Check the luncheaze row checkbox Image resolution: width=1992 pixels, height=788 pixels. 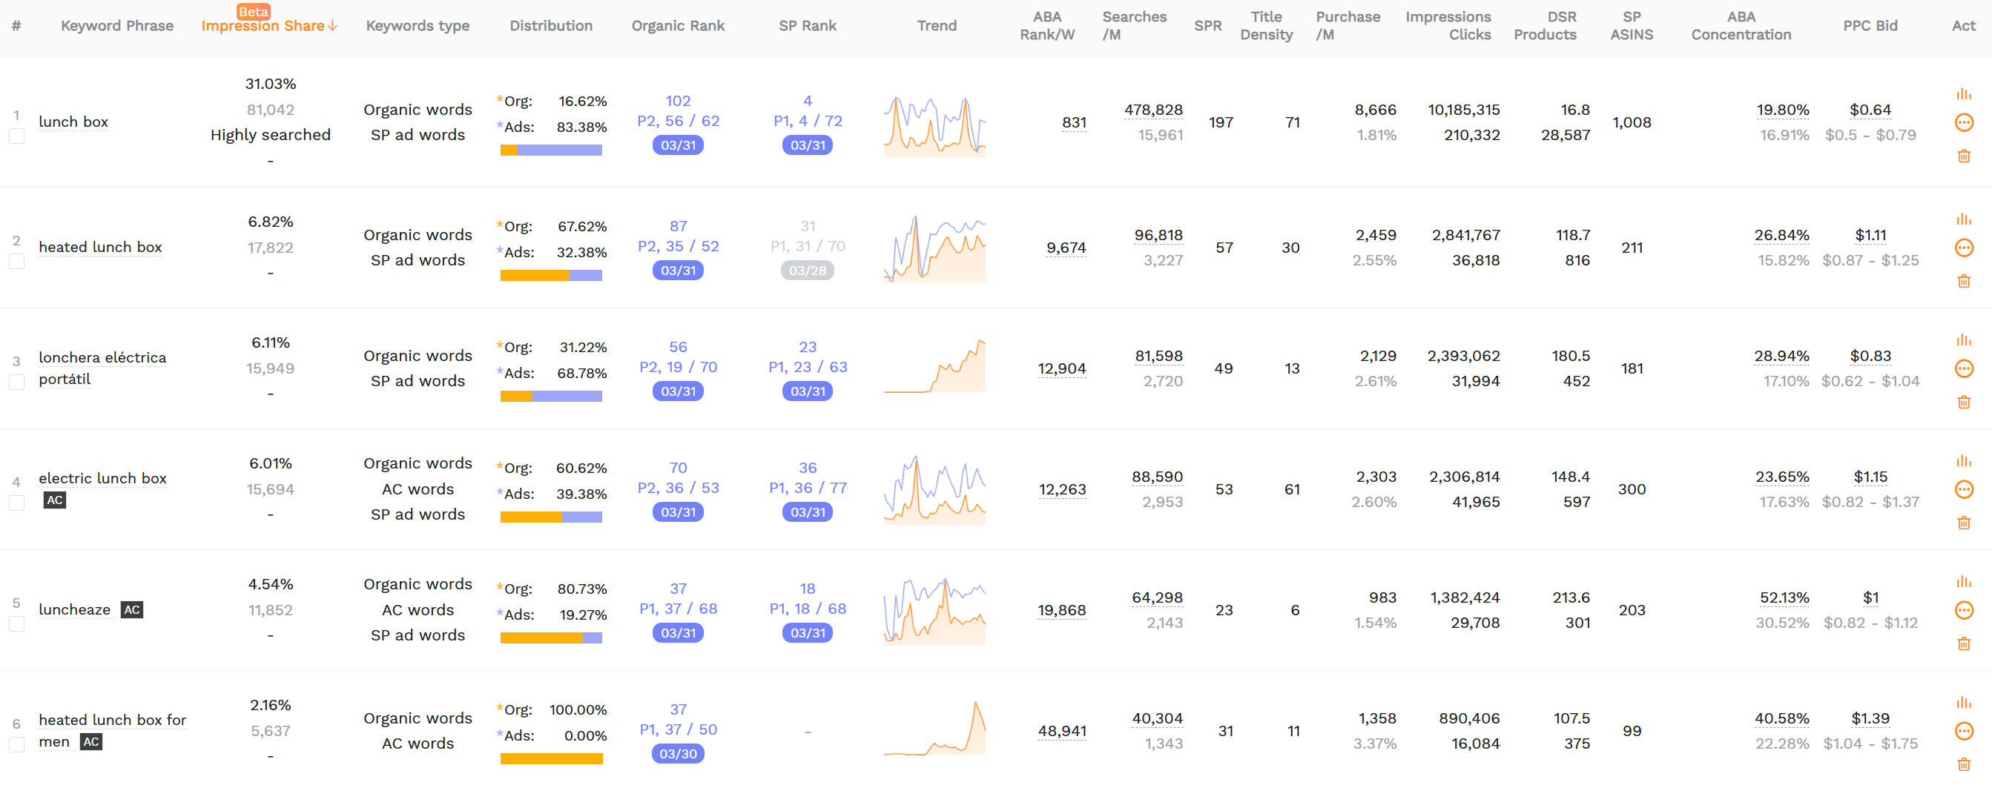click(16, 624)
